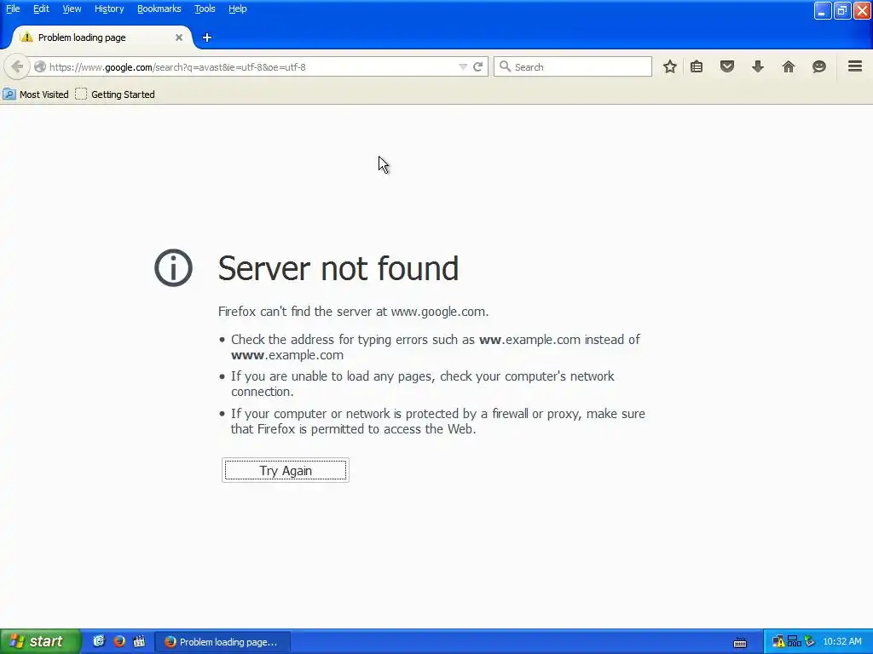Open the Bookmarks menu
Screen dimensions: 873x654
pos(159,9)
